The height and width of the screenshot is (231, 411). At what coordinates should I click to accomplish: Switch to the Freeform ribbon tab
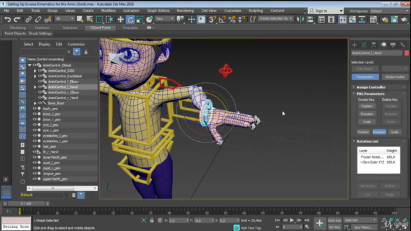(42, 28)
